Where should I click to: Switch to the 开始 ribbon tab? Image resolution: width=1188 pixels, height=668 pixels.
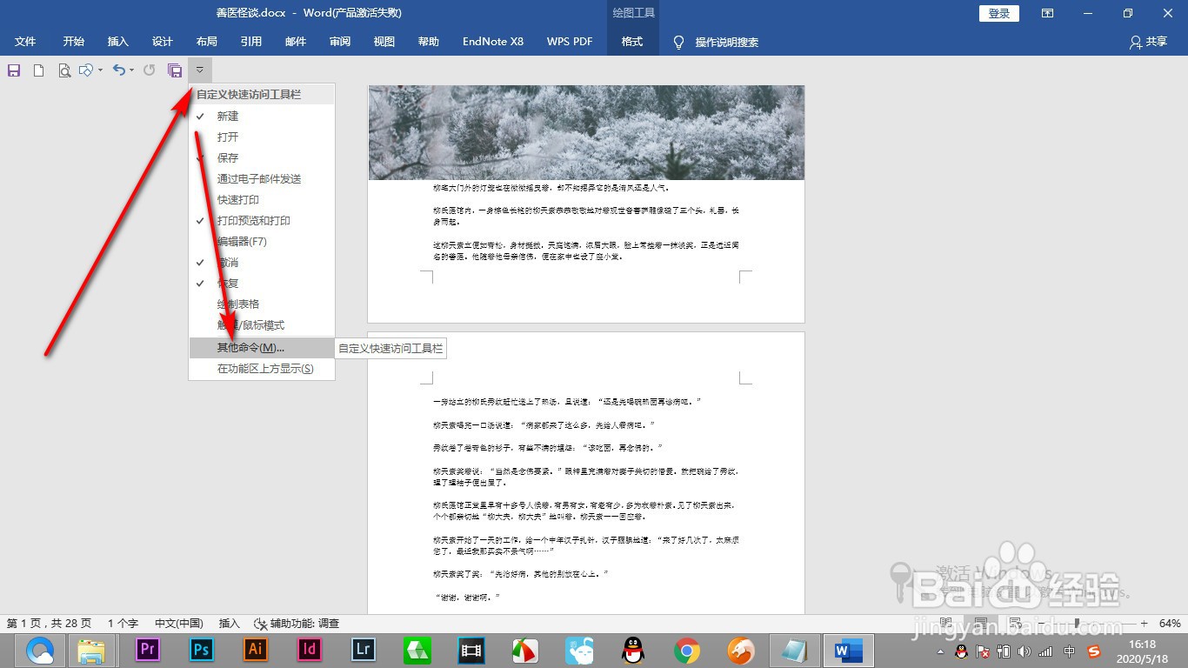point(74,41)
